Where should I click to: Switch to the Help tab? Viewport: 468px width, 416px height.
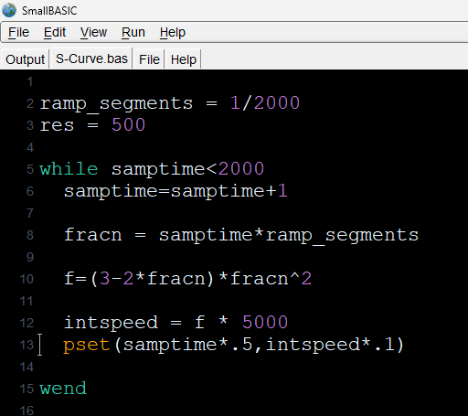184,59
